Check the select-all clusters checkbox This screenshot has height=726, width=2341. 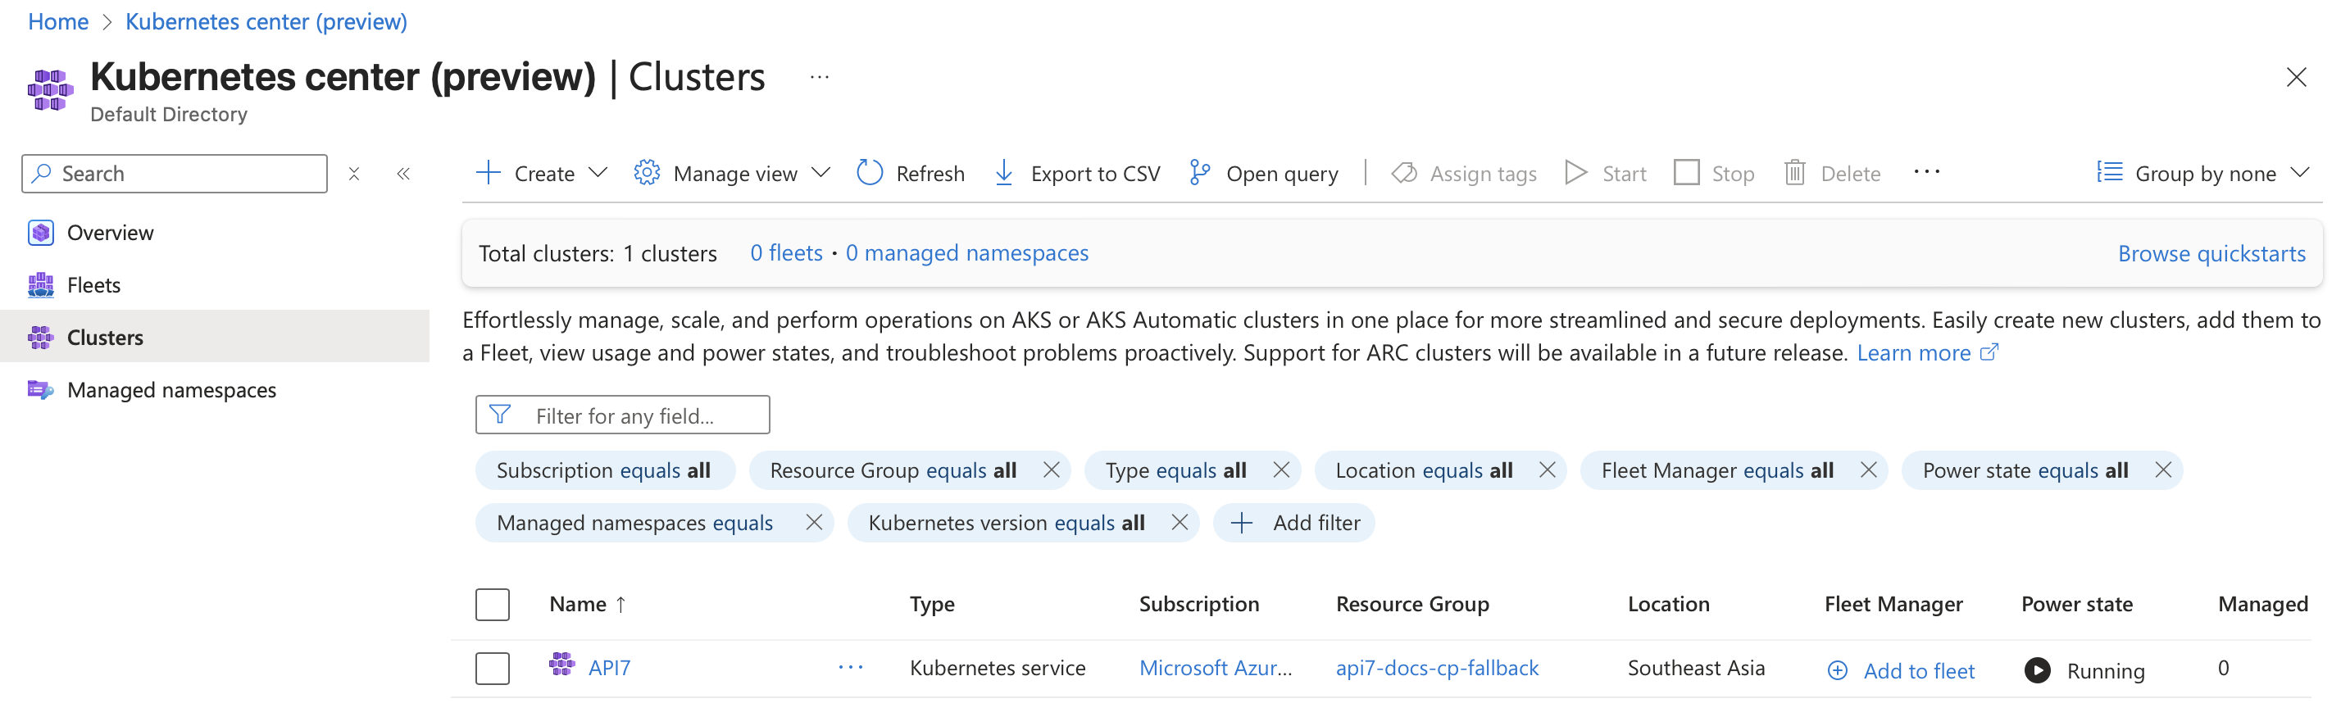point(492,604)
